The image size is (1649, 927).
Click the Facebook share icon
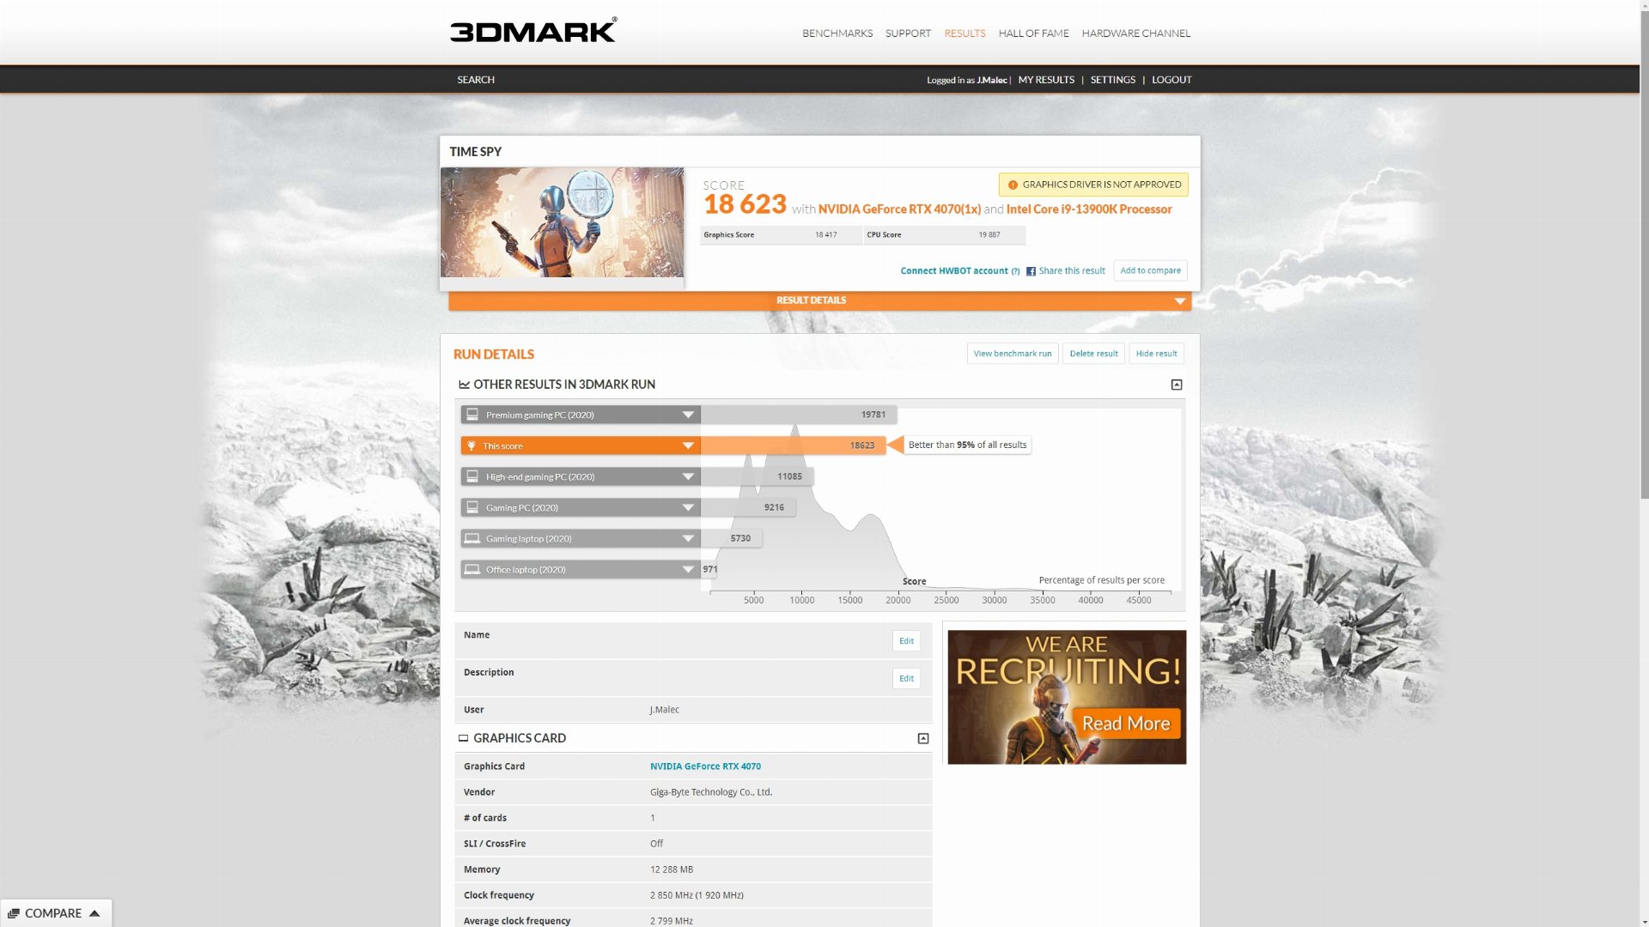(x=1031, y=271)
